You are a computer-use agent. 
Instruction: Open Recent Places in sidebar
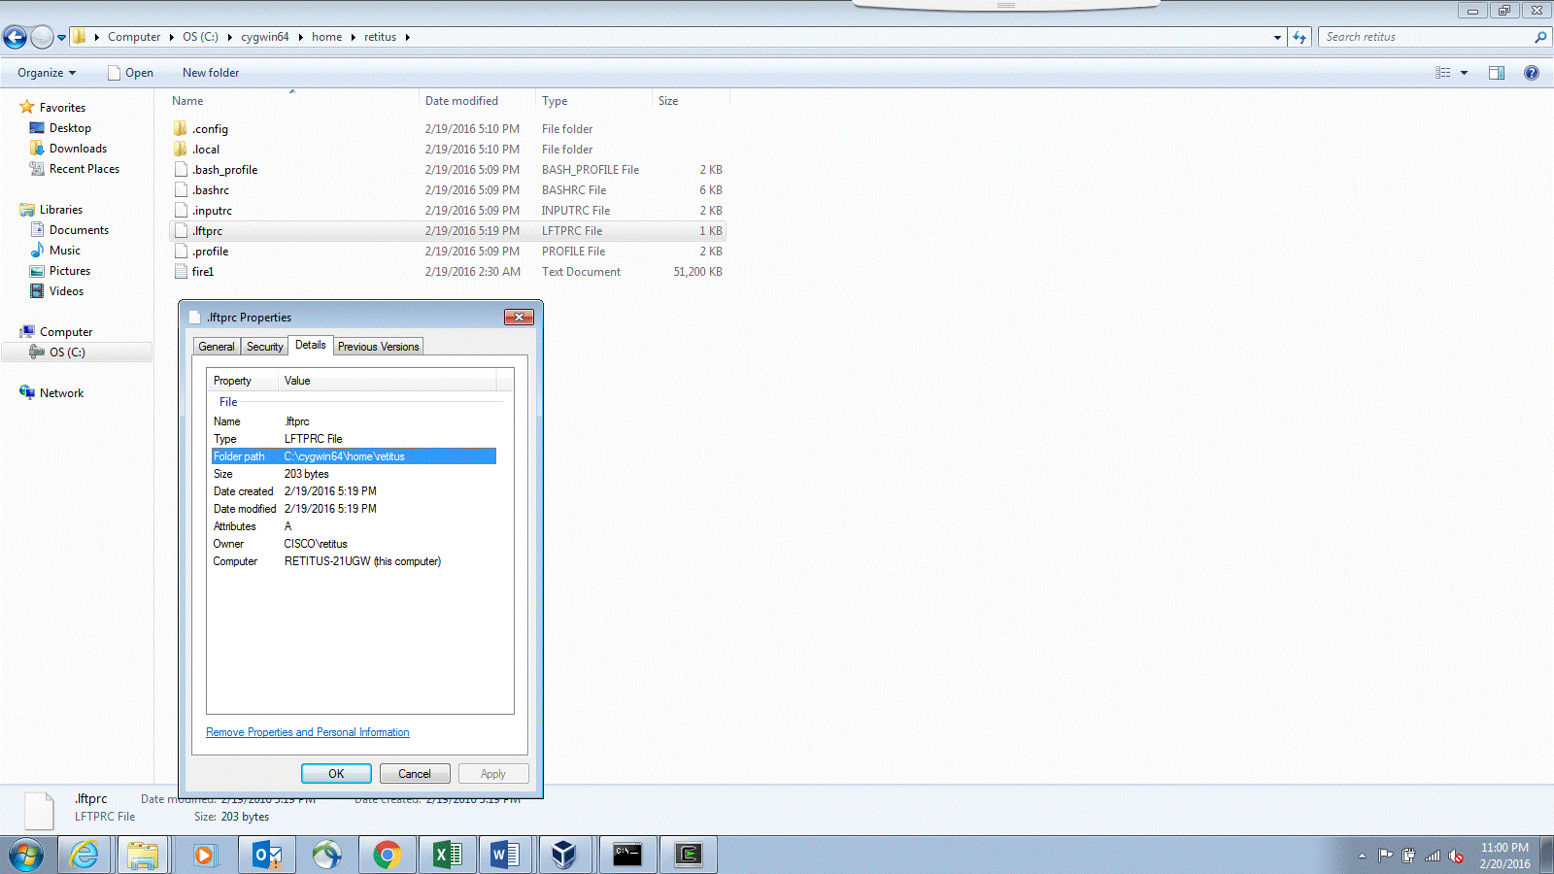(84, 169)
